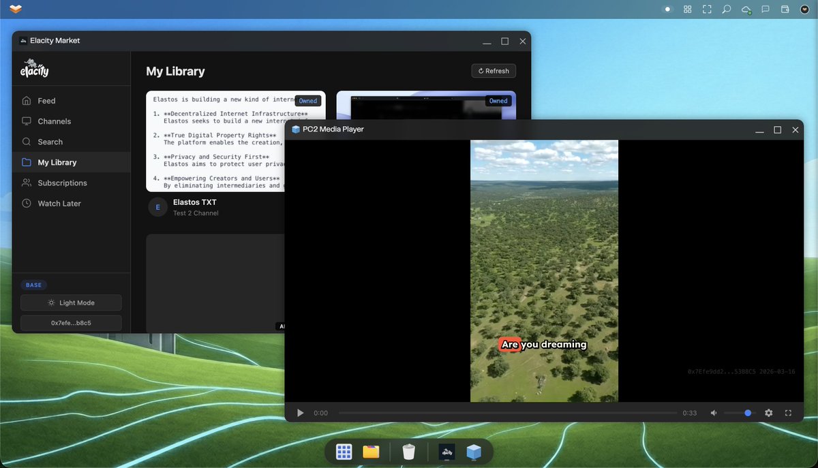Open the wallet icon in top bar

pyautogui.click(x=785, y=10)
